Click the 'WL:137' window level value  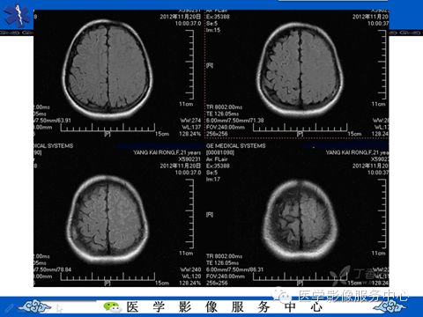coord(191,127)
